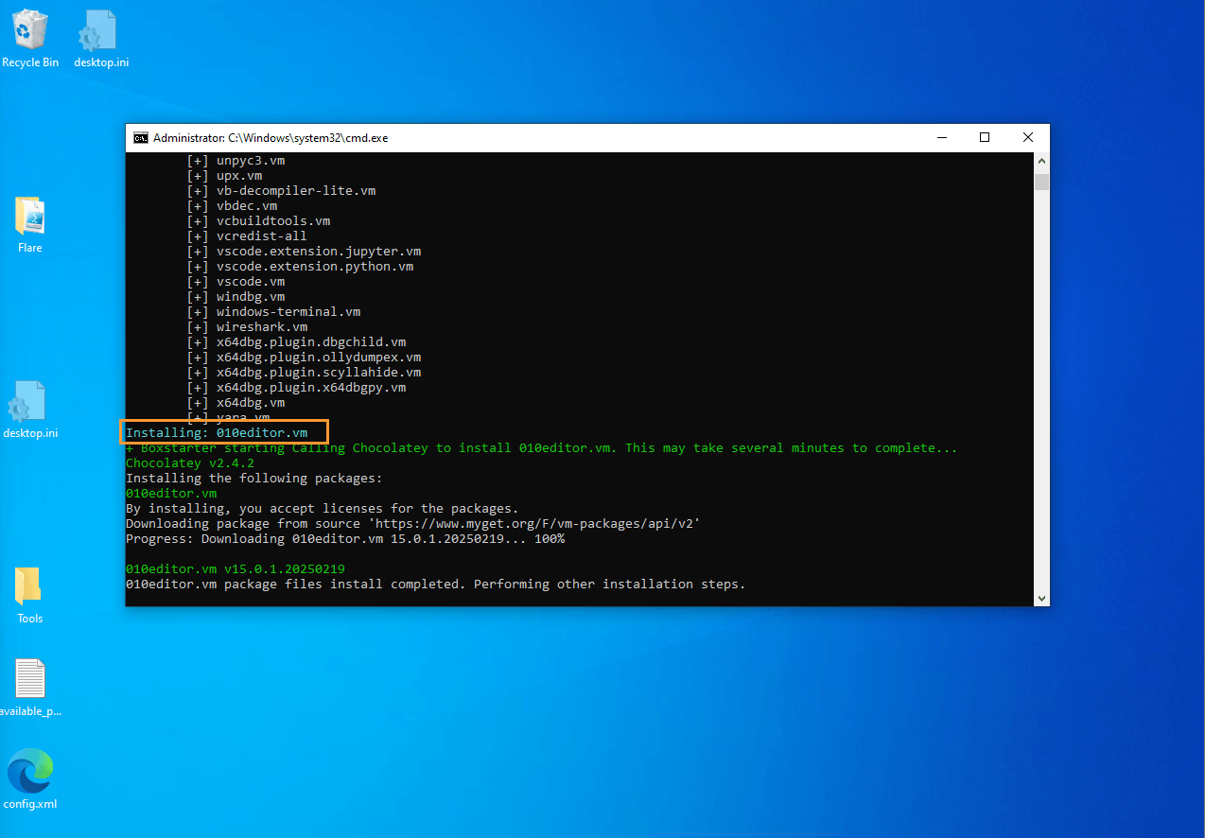
Task: Click the line "[+] x64dbg.vm"
Action: [x=236, y=403]
